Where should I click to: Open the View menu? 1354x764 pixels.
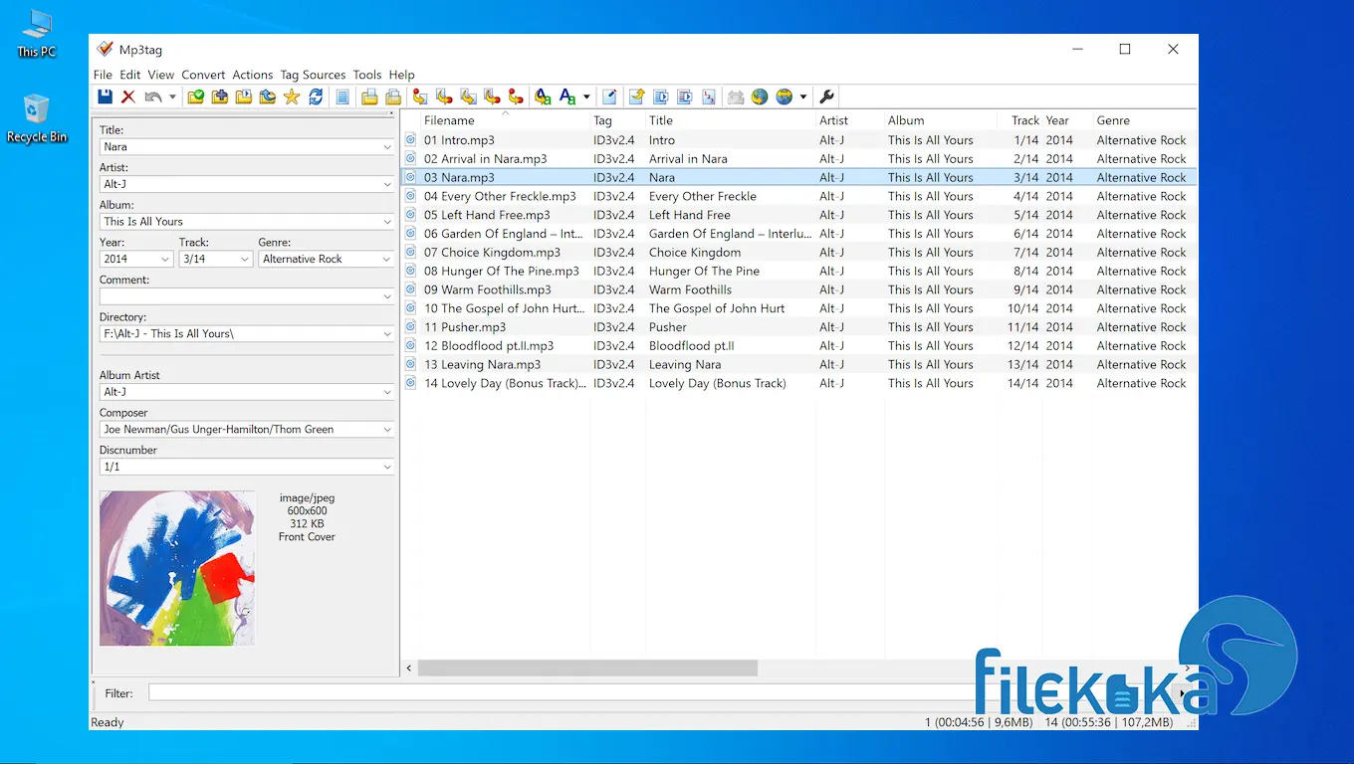[161, 75]
